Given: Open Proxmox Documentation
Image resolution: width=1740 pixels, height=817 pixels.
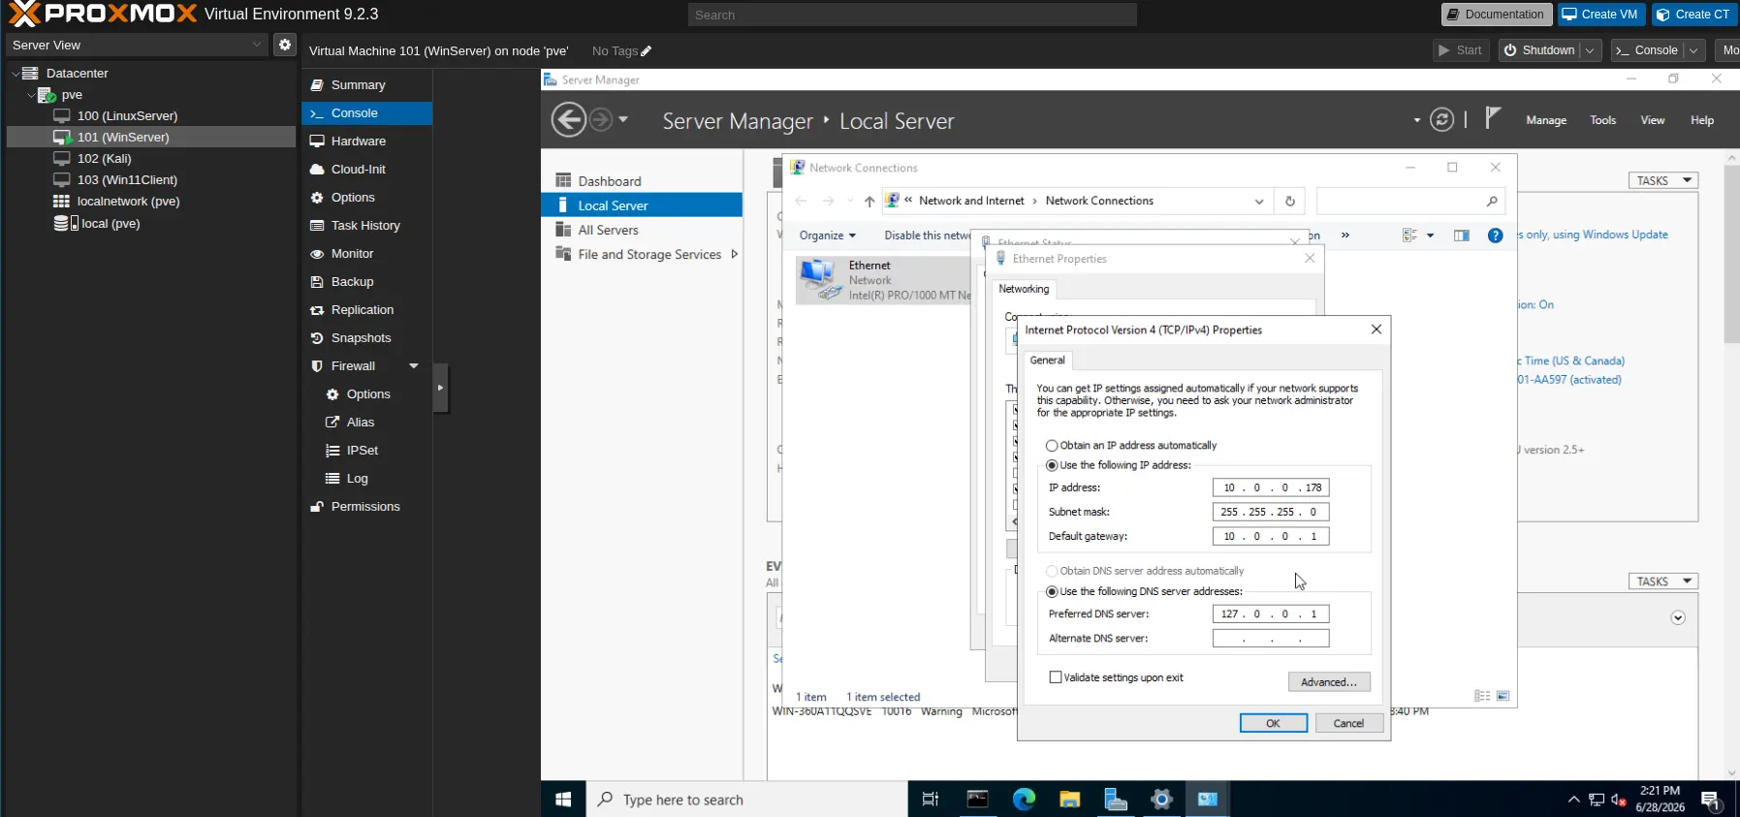Looking at the screenshot, I should pyautogui.click(x=1496, y=15).
